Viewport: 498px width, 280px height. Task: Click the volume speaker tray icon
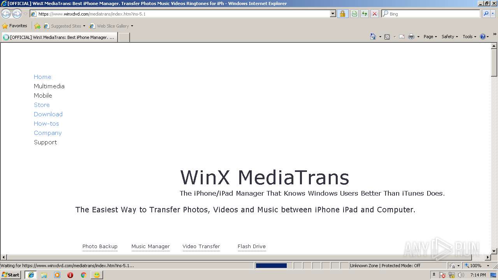(x=461, y=275)
